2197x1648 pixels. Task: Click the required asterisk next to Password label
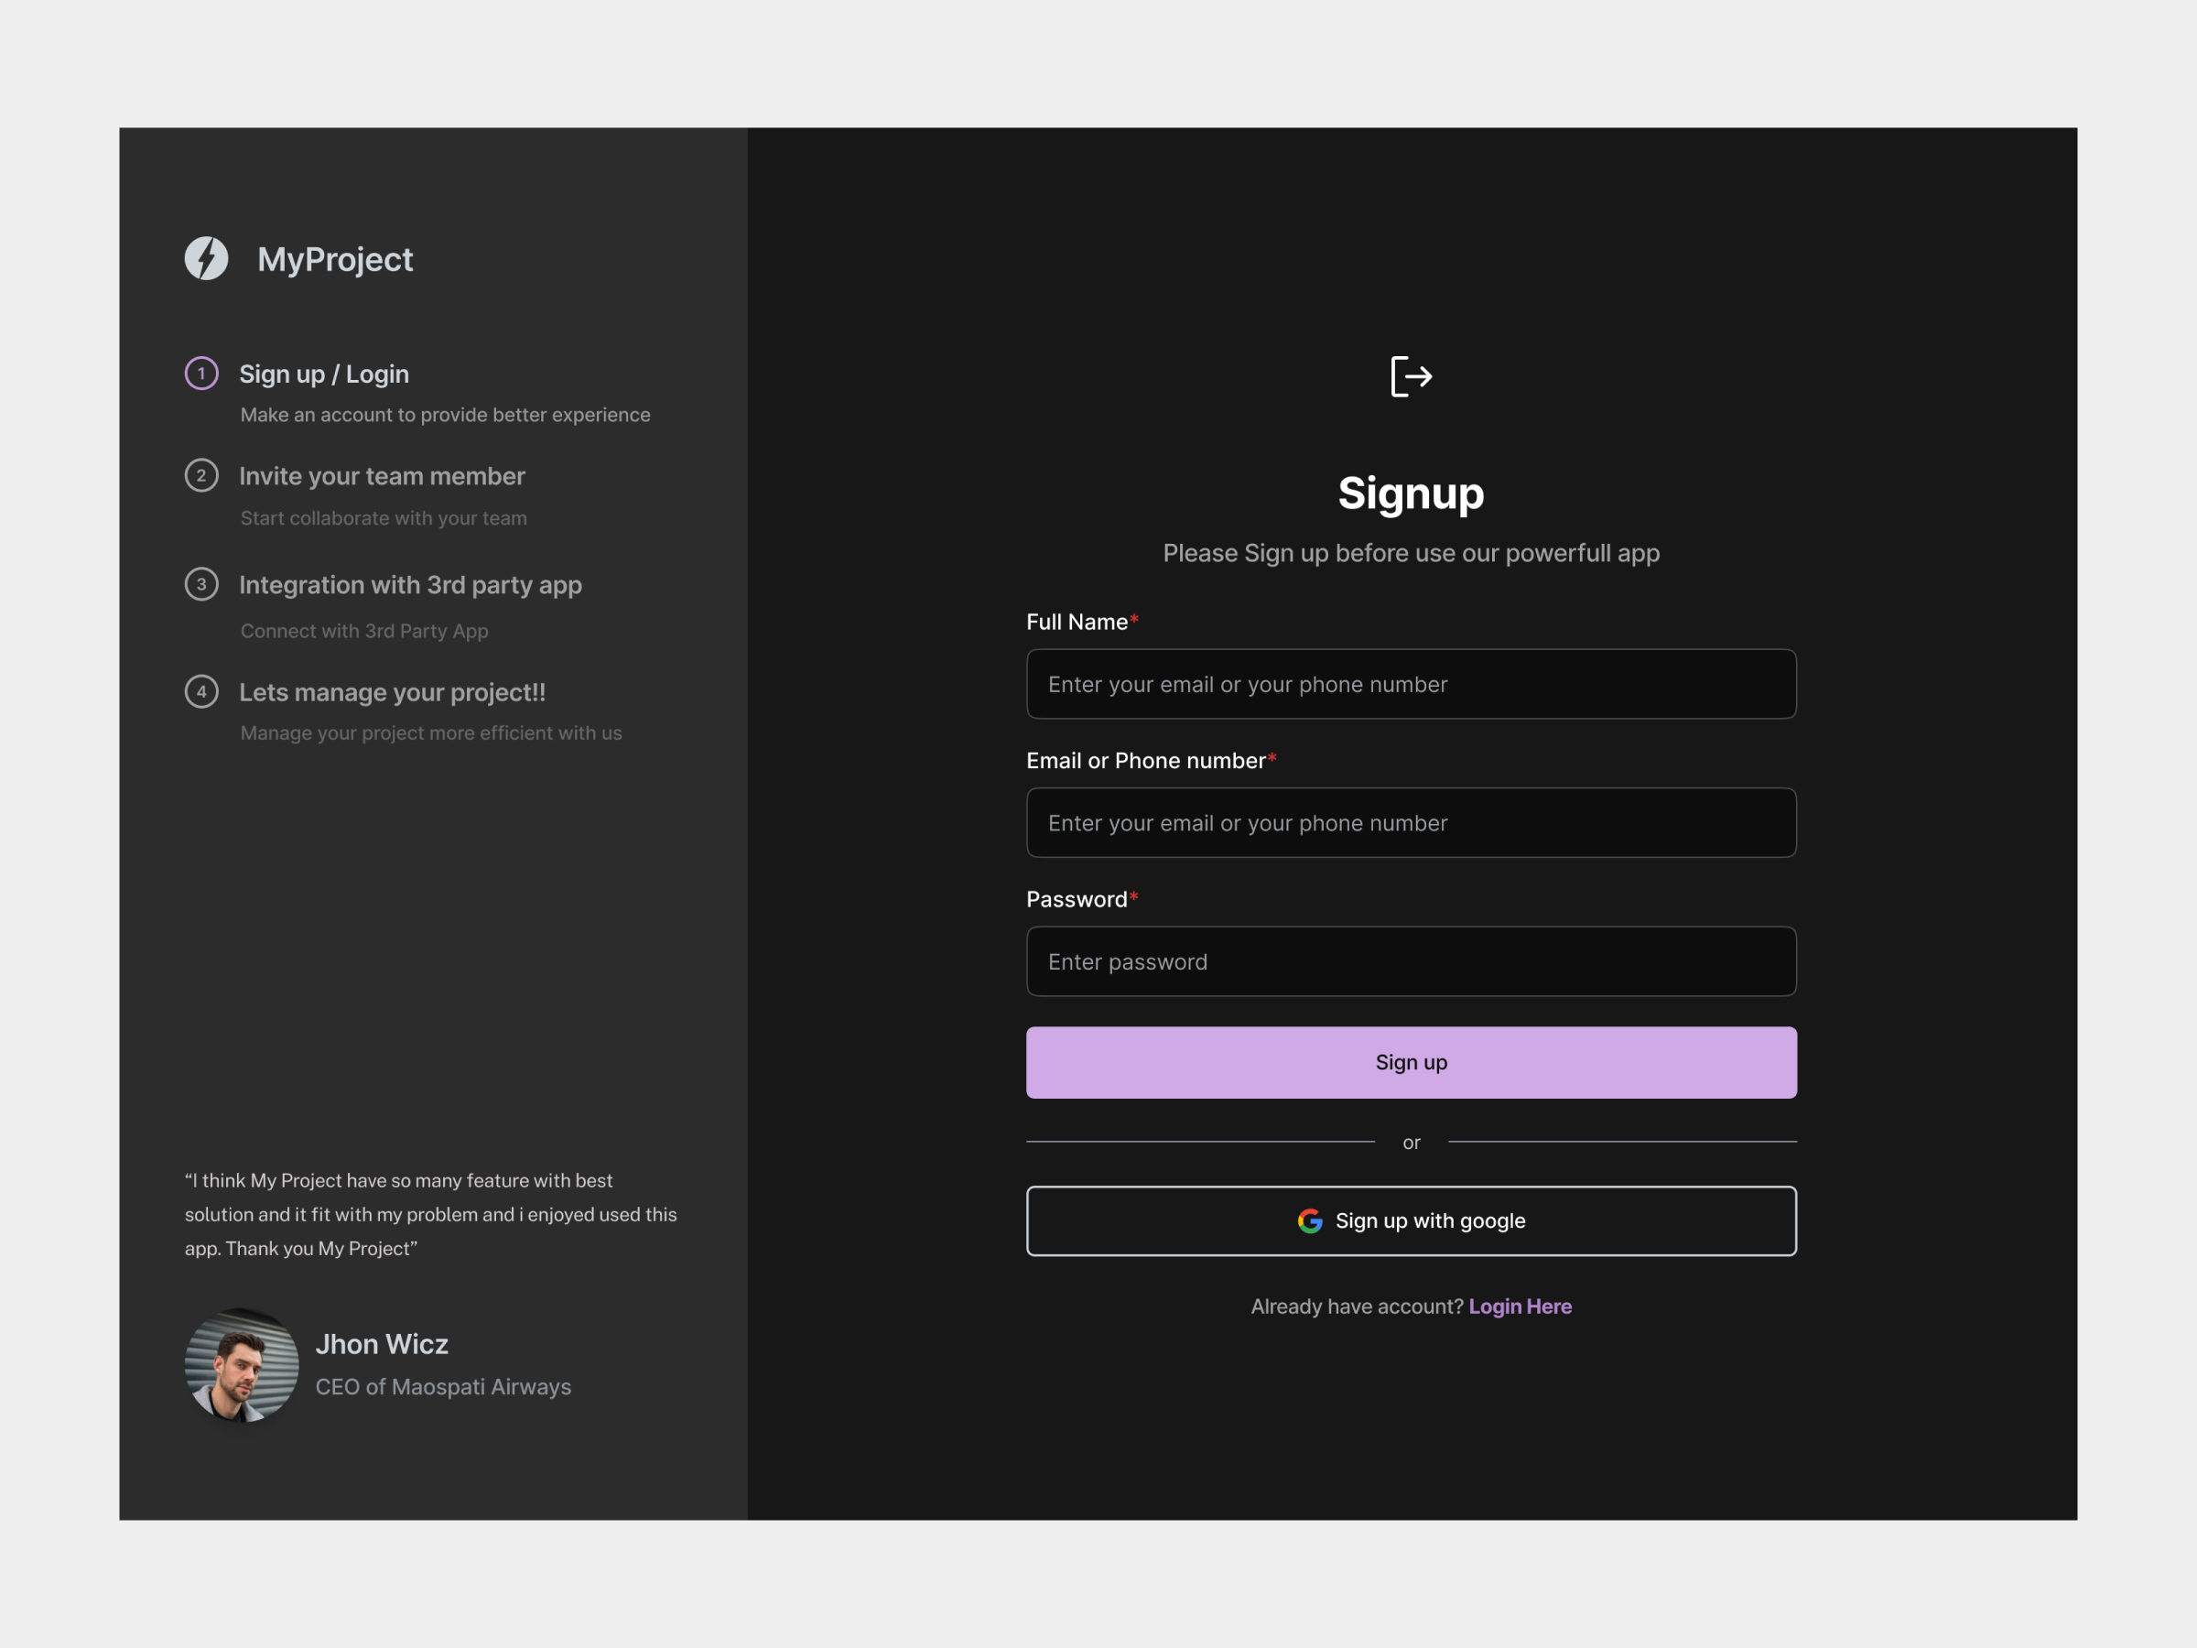pyautogui.click(x=1132, y=897)
